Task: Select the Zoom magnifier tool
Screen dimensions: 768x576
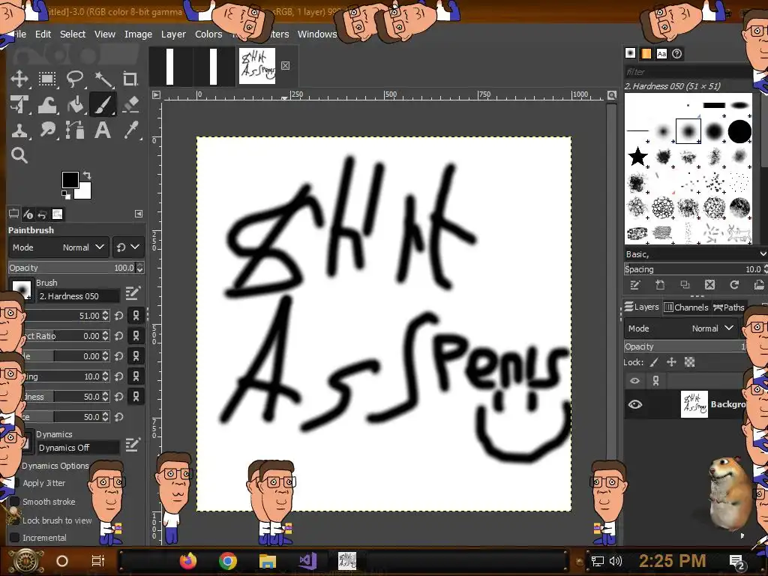Action: point(19,155)
